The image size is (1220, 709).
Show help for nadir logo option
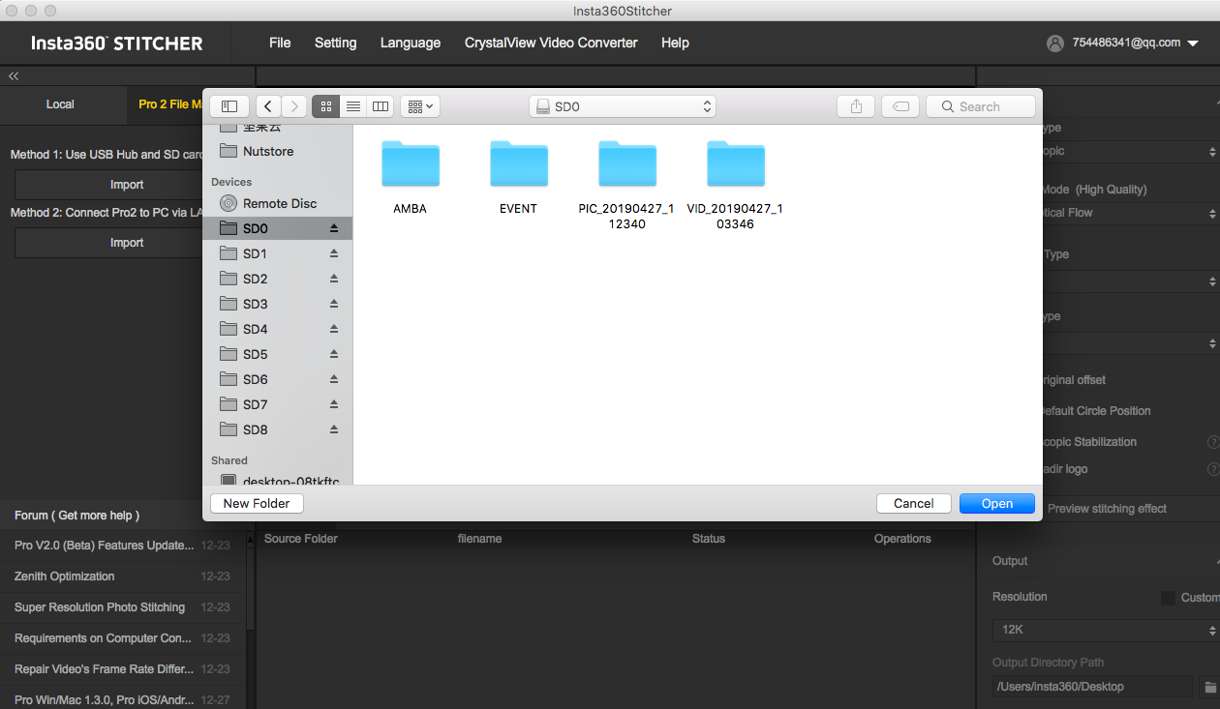tap(1212, 469)
